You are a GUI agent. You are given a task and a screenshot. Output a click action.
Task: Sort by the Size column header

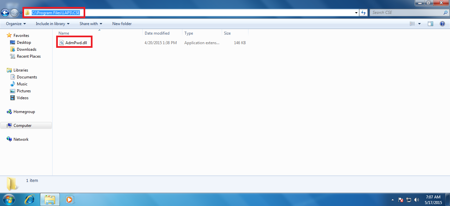click(235, 33)
